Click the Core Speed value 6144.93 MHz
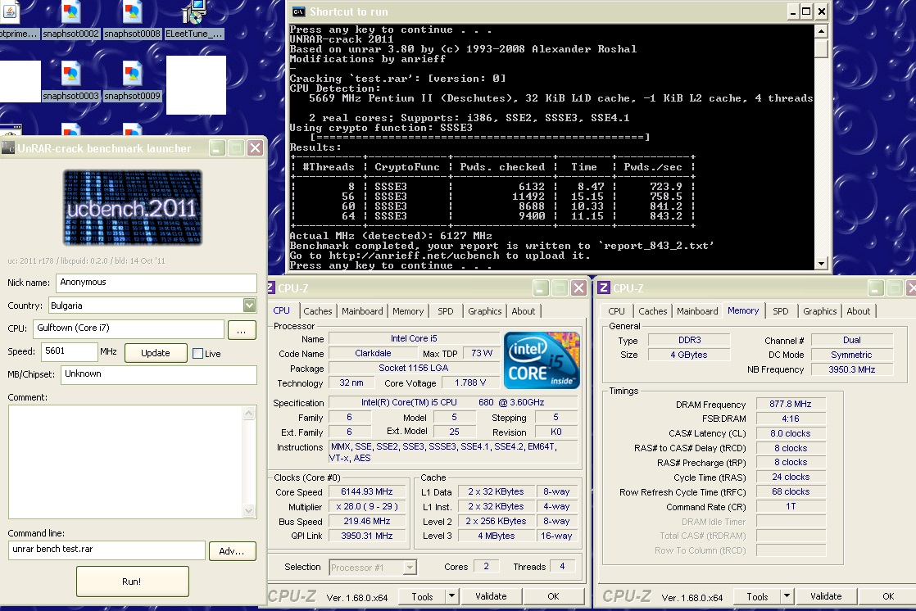Viewport: 916px width, 611px height. (367, 492)
